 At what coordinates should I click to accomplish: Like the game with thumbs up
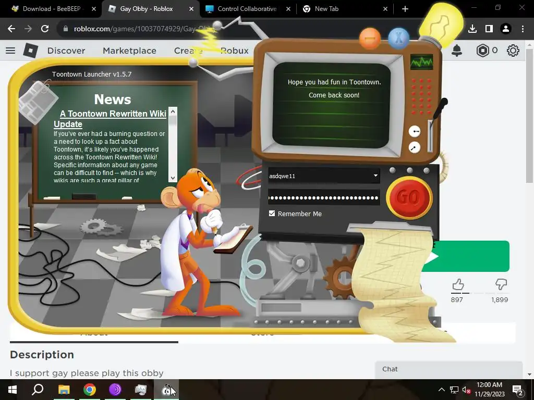tap(458, 284)
